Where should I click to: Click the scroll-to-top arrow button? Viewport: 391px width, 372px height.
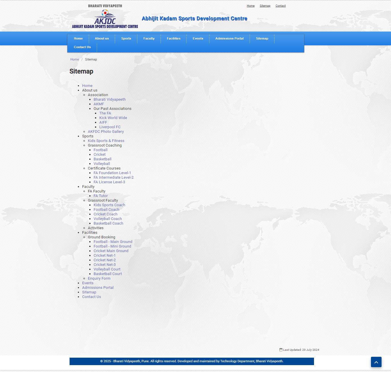376,362
